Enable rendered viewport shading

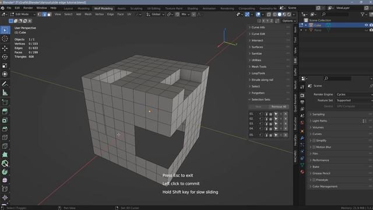pyautogui.click(x=289, y=15)
